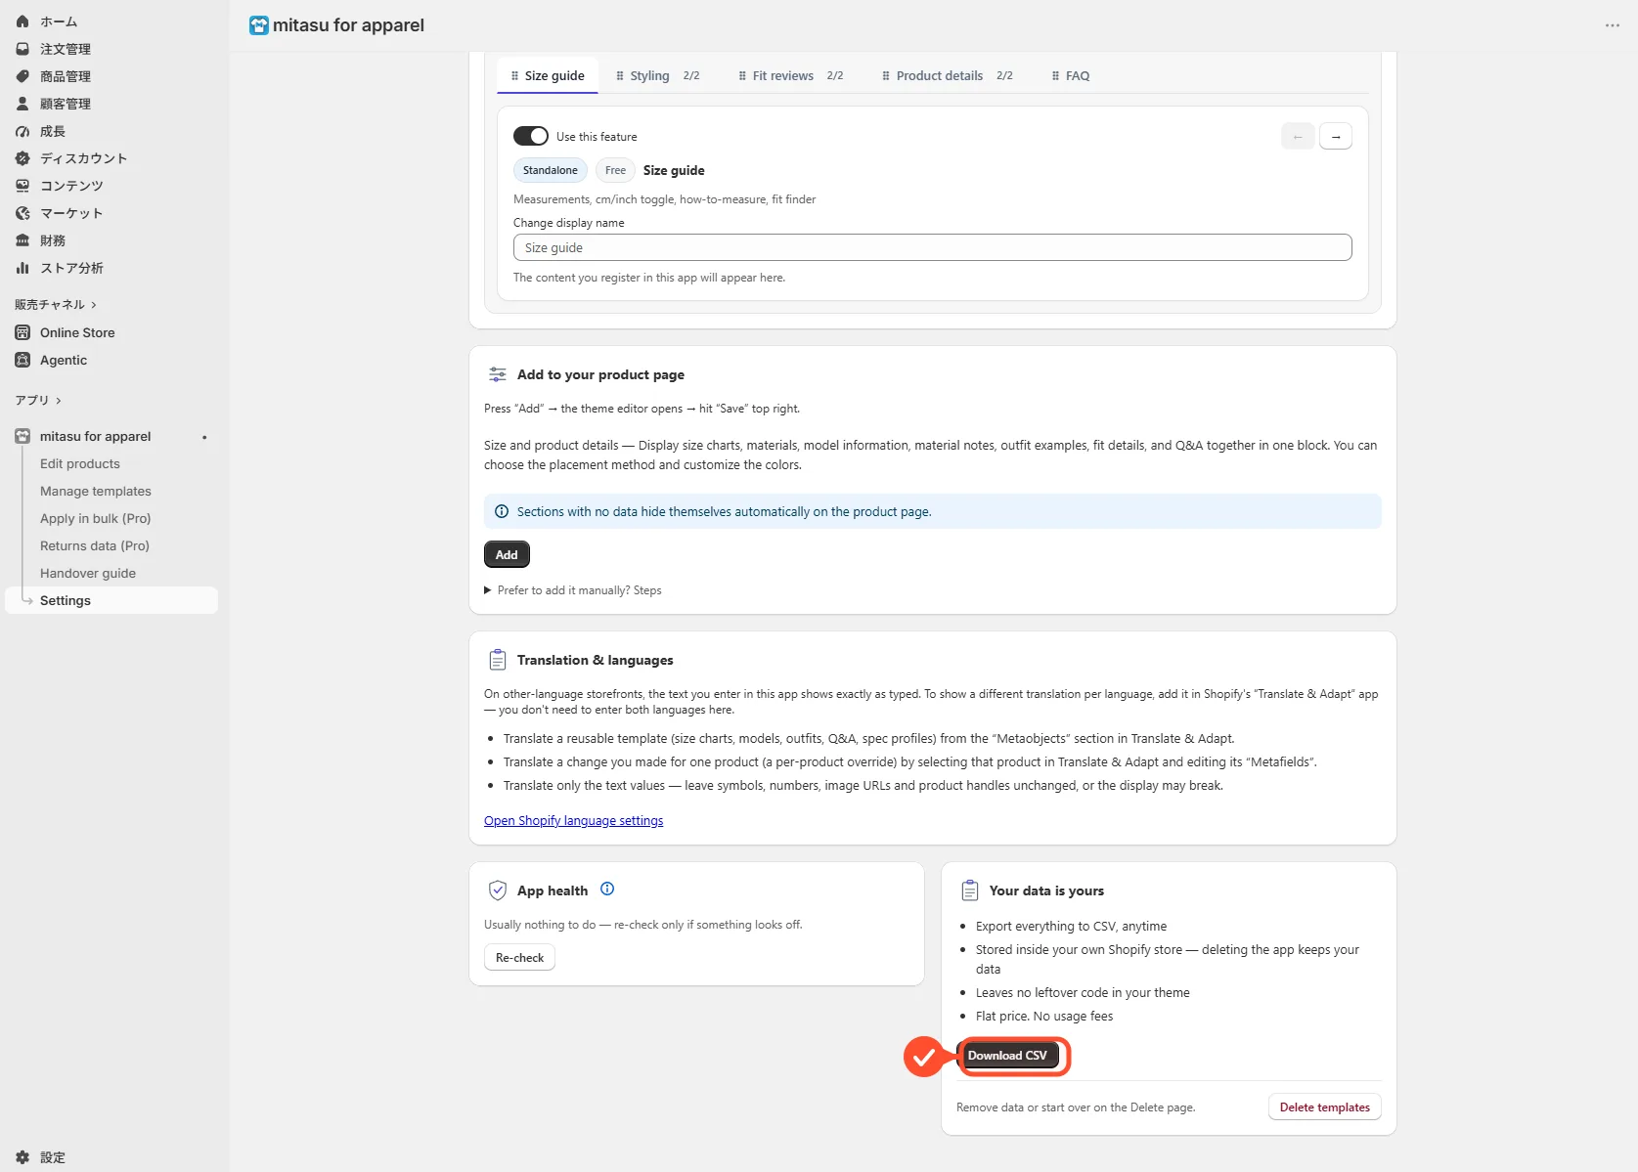Viewport: 1638px width, 1172px height.
Task: Click the clipboard icon beside Your data is yours
Action: [970, 890]
